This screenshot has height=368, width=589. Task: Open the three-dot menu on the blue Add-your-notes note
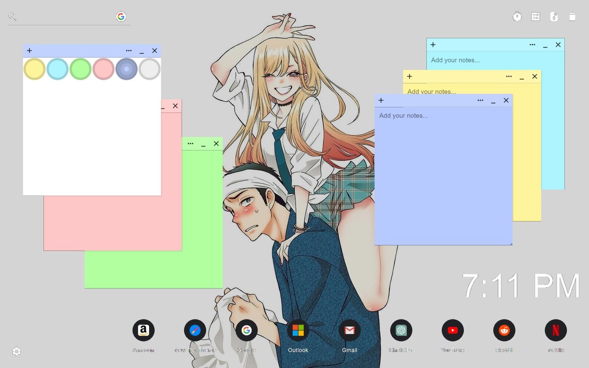coord(480,100)
